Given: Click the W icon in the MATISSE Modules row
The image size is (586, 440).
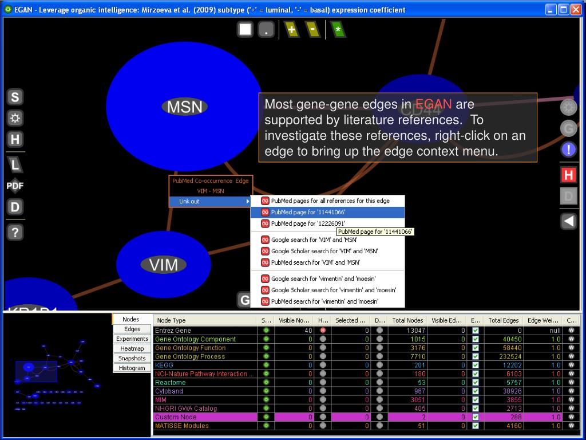Looking at the screenshot, I should click(571, 426).
